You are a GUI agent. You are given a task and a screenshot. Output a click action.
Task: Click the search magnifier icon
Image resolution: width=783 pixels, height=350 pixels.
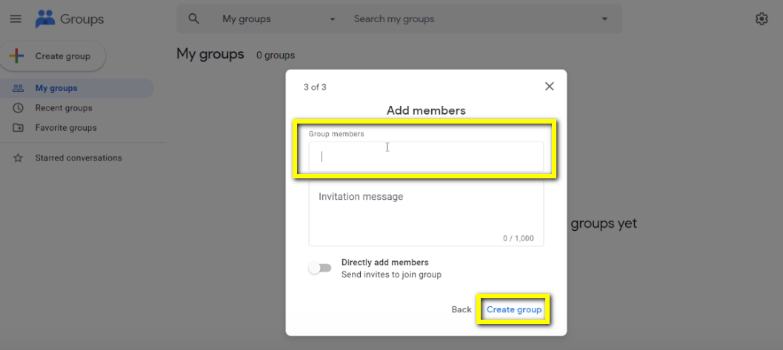pyautogui.click(x=194, y=19)
